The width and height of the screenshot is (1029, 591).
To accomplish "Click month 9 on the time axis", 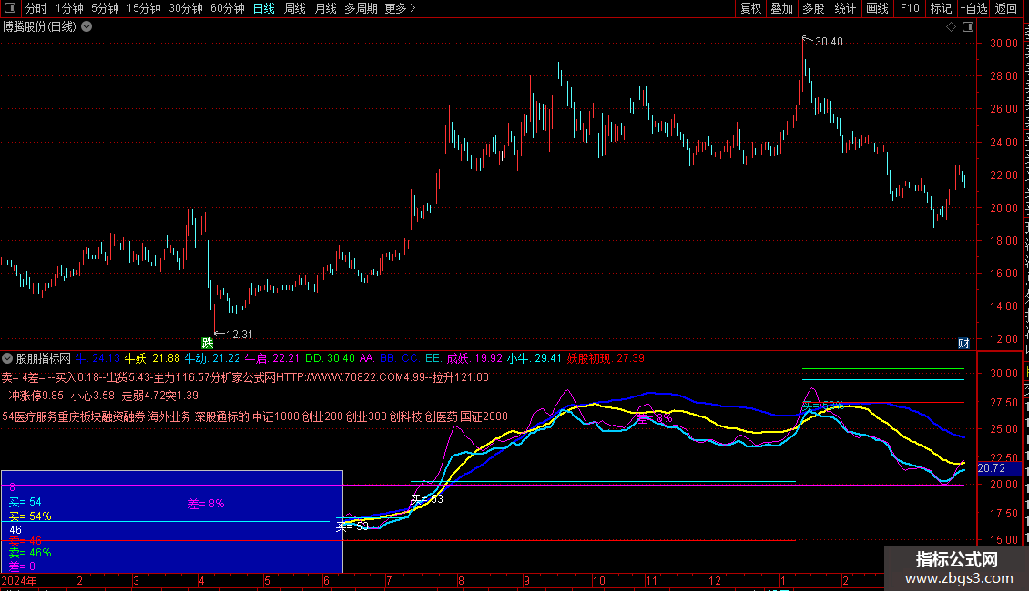I will click(x=526, y=580).
